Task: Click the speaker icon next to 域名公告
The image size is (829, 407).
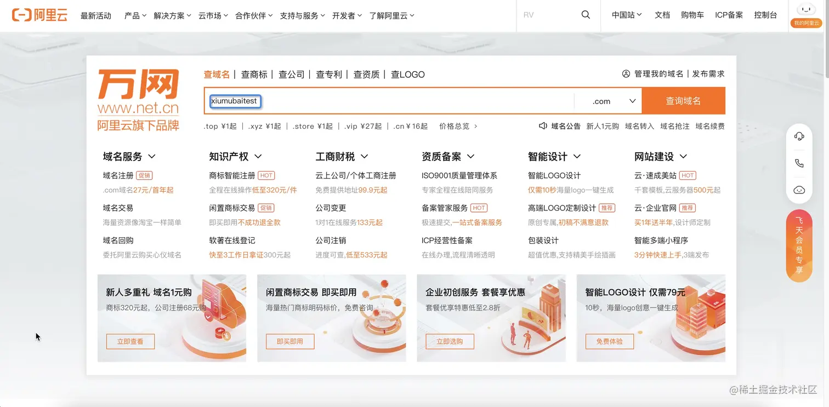Action: coord(543,126)
